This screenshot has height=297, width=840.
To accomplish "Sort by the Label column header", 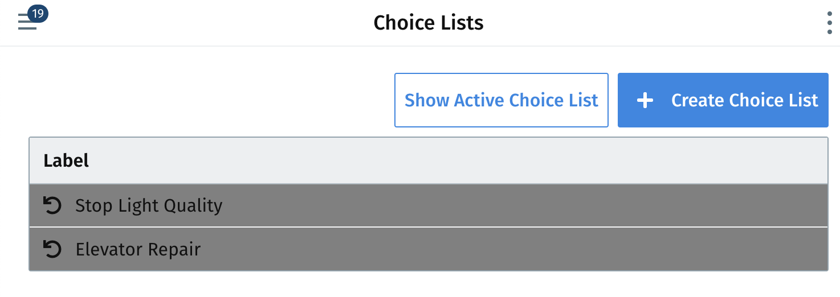I will click(66, 160).
